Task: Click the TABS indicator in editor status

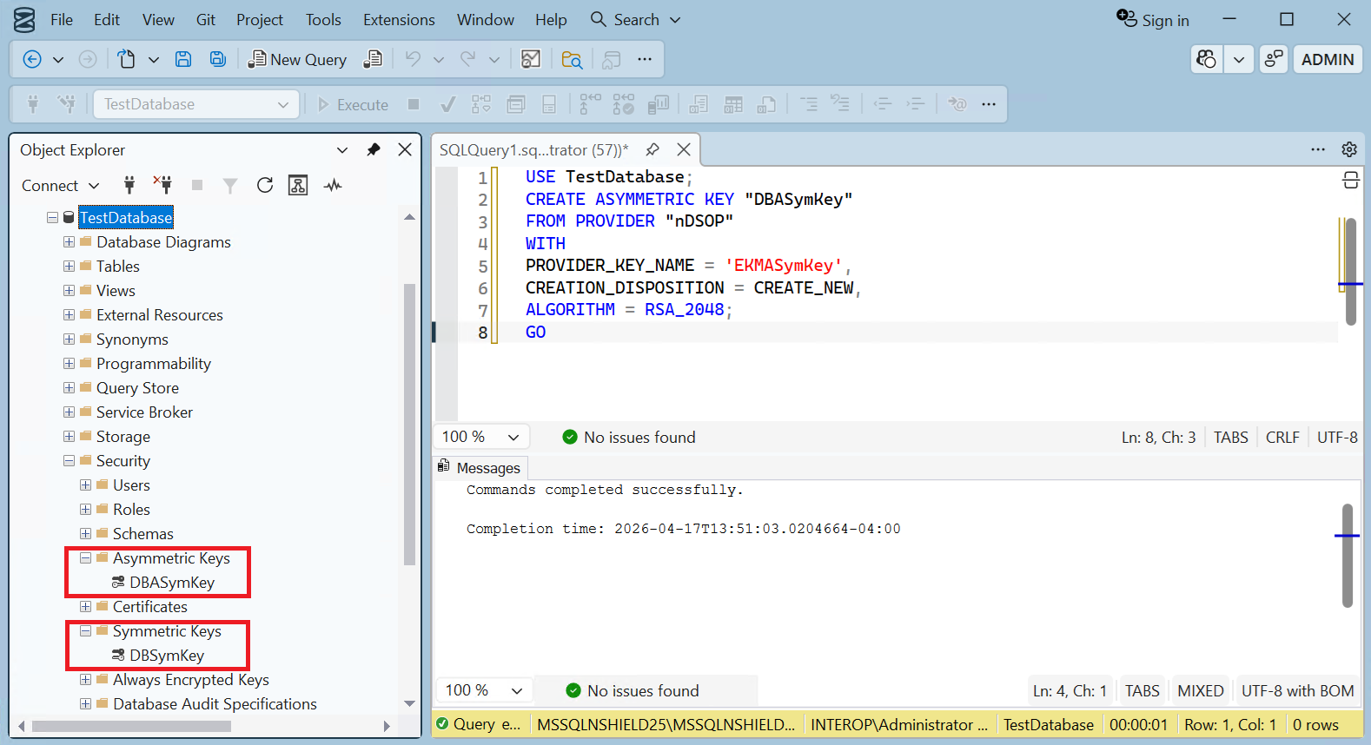Action: coord(1230,438)
